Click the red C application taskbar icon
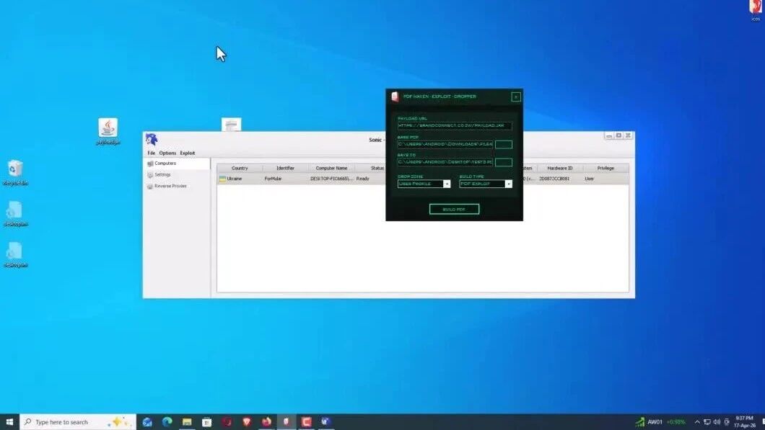The height and width of the screenshot is (430, 765). point(307,422)
